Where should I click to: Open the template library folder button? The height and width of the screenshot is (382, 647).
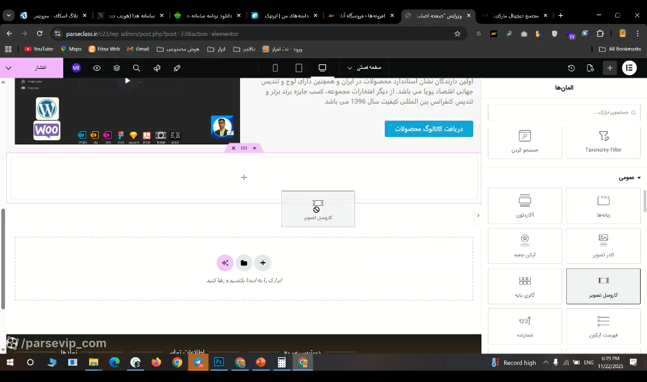244,263
